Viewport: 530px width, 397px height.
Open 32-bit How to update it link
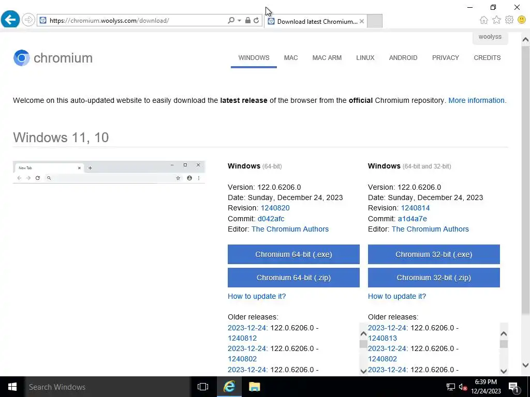coord(397,296)
